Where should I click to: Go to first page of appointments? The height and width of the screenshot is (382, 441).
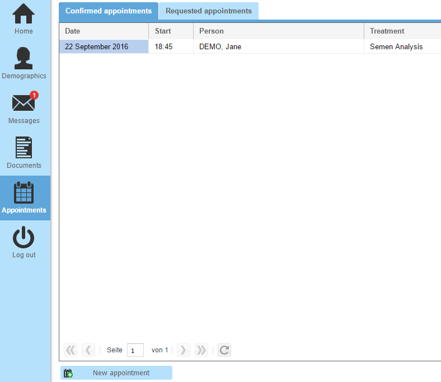click(x=71, y=350)
